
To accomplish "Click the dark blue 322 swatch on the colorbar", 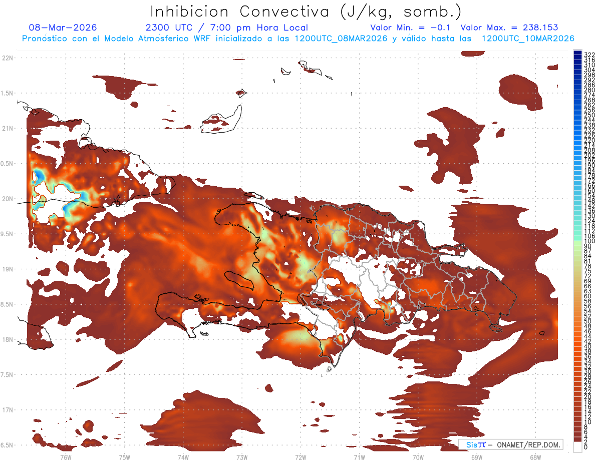I will 577,53.
